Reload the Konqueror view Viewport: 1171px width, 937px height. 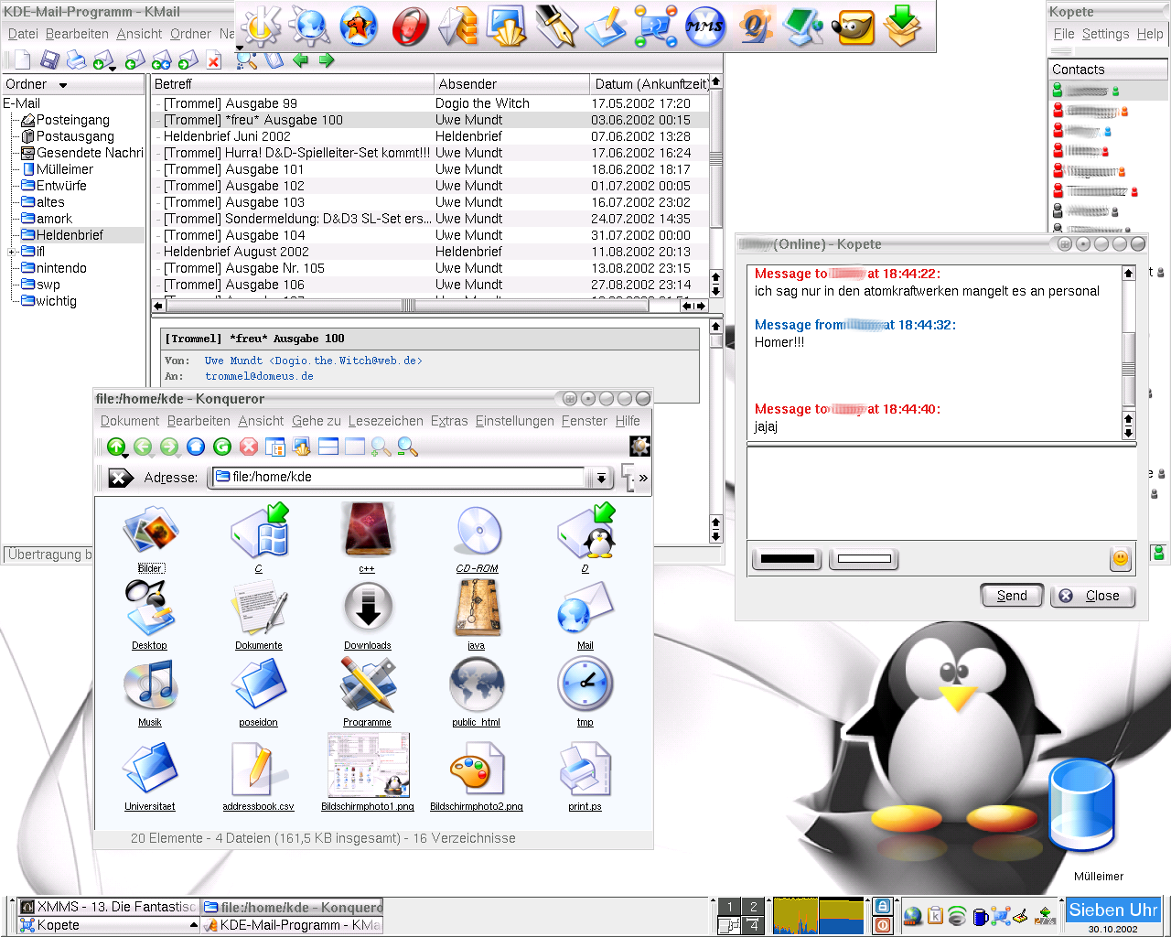(222, 447)
